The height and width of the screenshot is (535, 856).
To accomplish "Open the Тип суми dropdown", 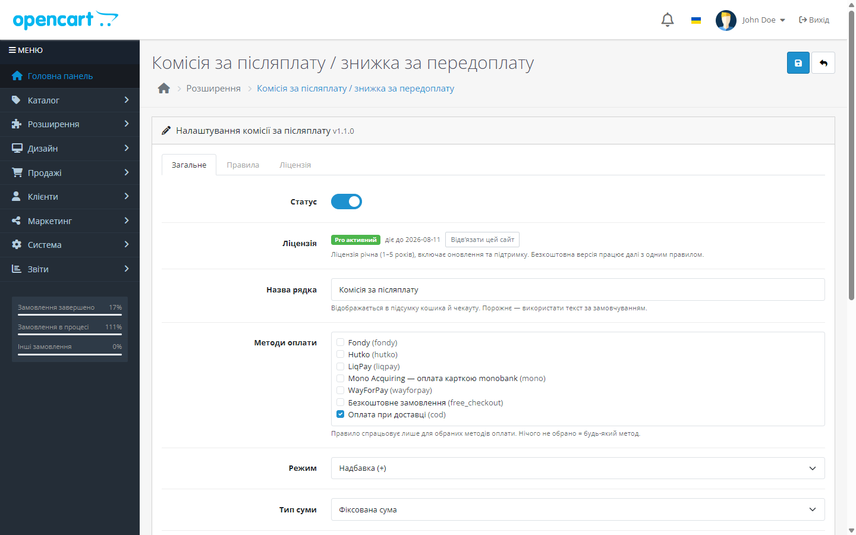I will tap(578, 509).
